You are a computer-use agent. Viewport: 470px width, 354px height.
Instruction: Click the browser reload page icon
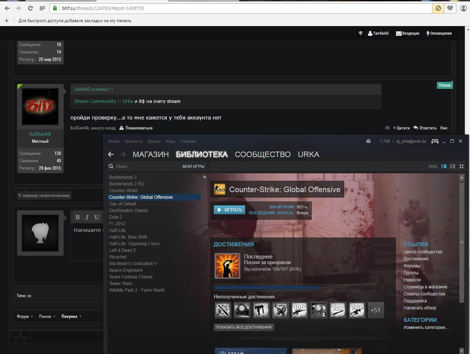30,8
